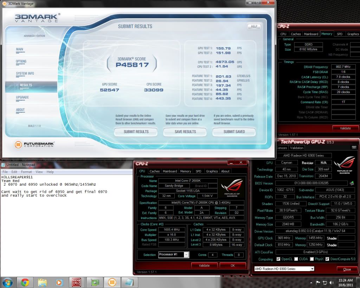
Task: Switch to Mainboard tab in front CPU-Z
Action: point(170,171)
